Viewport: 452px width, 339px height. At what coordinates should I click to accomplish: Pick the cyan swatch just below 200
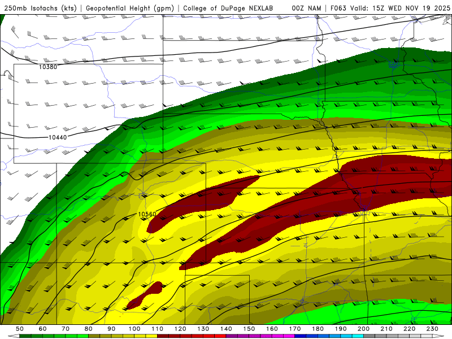(358, 336)
